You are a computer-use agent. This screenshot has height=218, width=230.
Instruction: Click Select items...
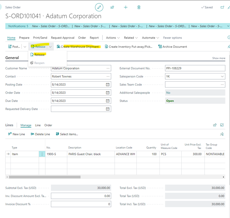67,134
